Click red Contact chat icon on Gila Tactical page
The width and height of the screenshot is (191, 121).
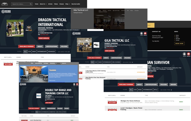tap(145, 33)
